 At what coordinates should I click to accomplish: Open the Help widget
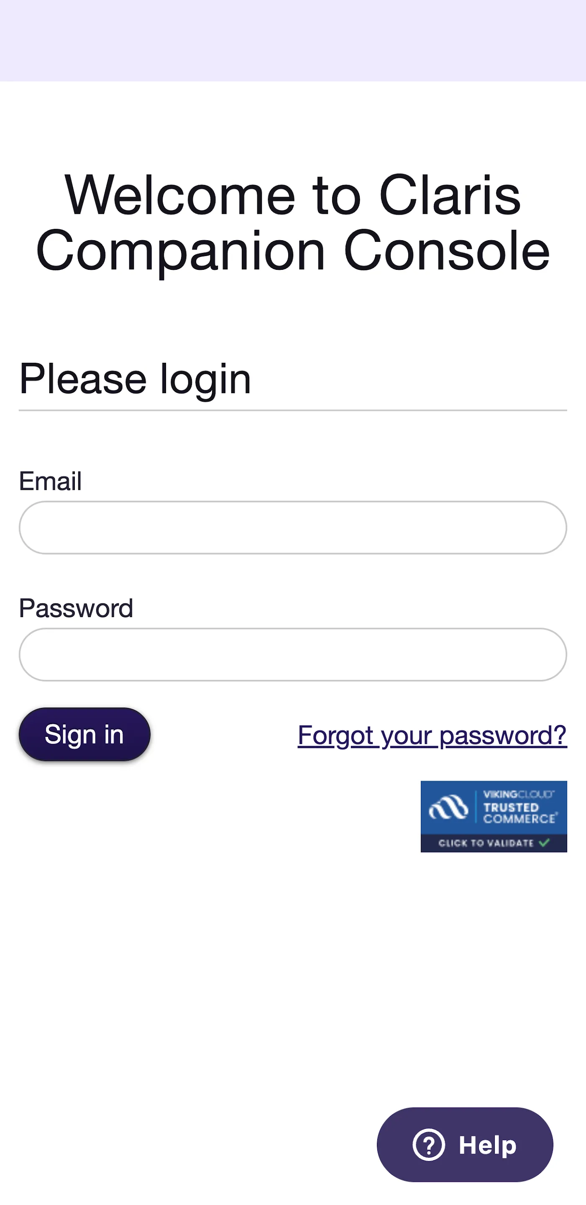click(x=465, y=1145)
